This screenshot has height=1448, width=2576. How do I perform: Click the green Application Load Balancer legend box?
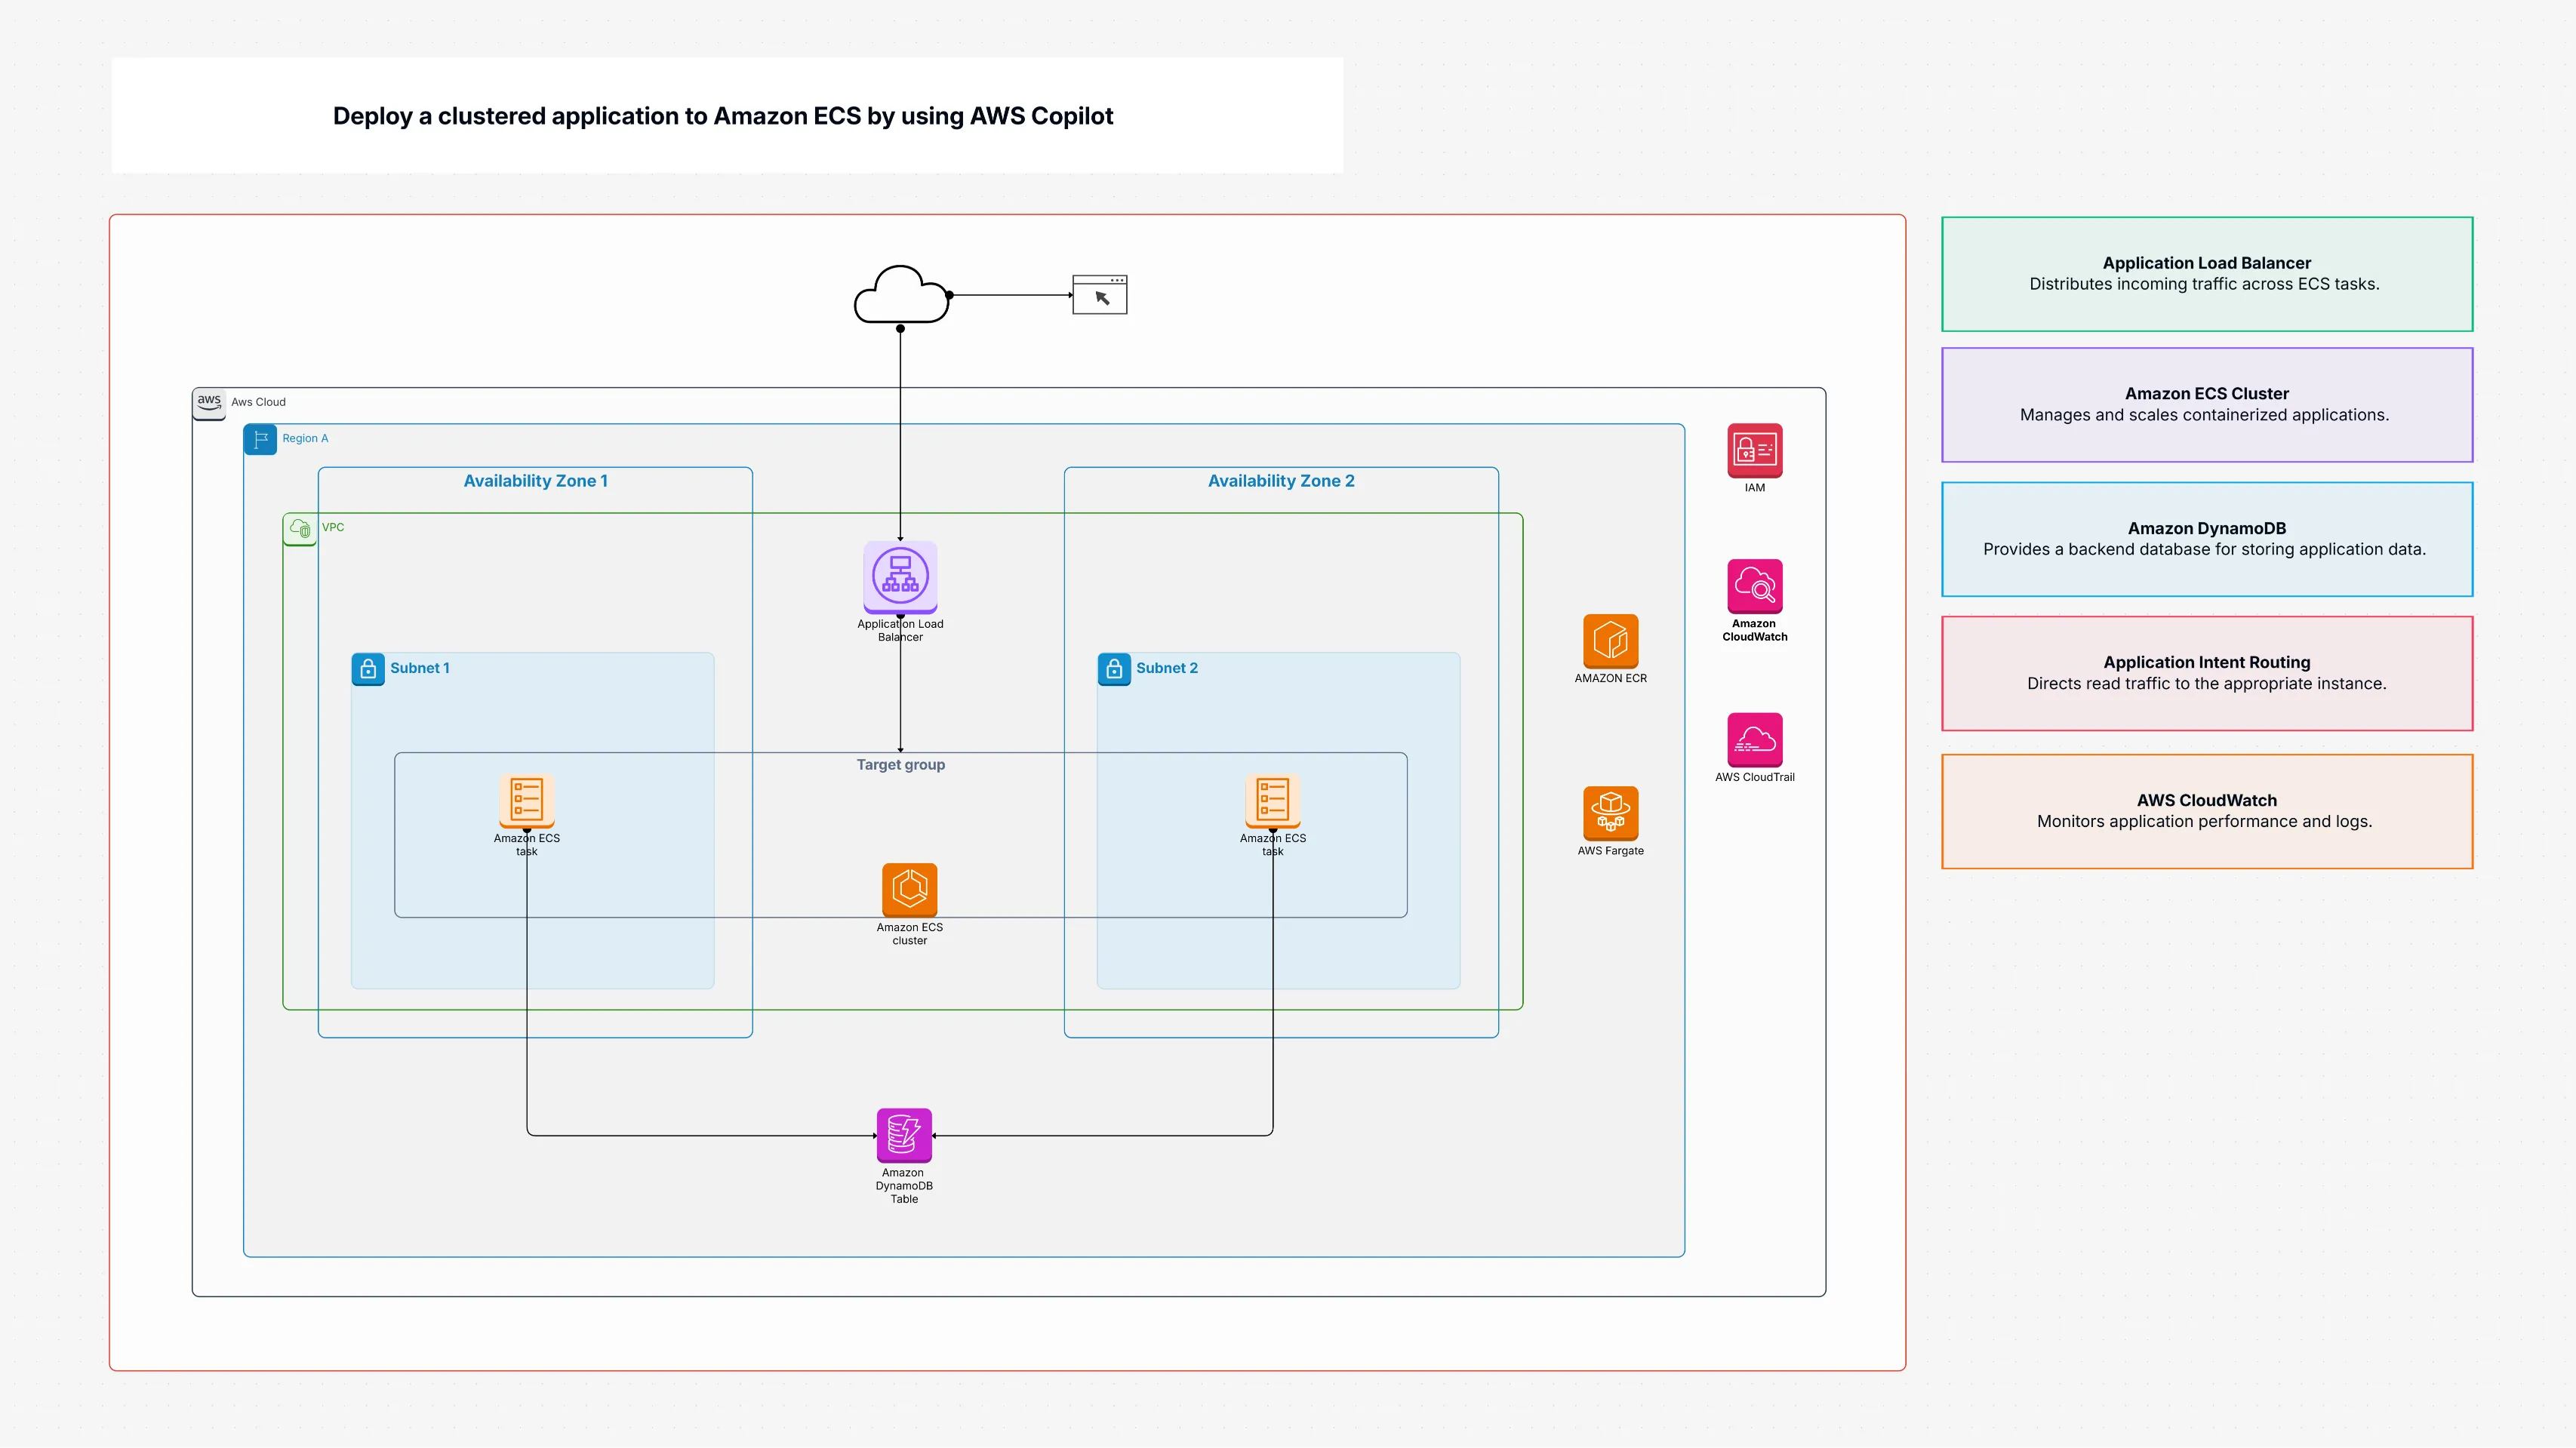[x=2206, y=274]
